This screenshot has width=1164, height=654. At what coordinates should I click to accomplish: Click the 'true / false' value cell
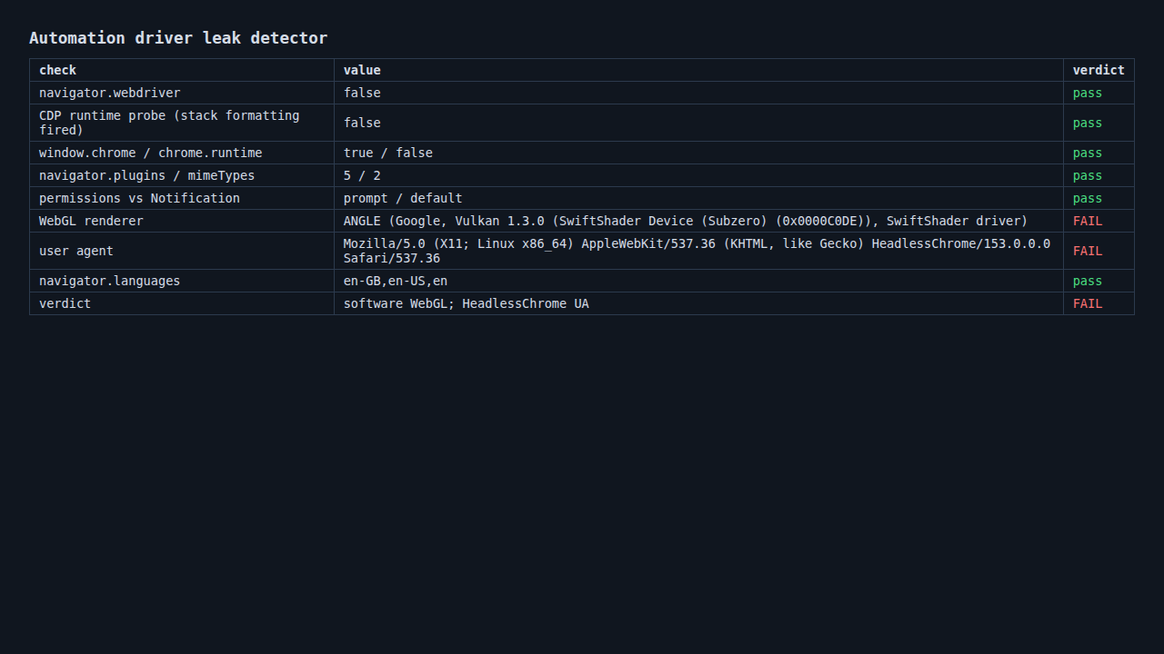tap(698, 153)
